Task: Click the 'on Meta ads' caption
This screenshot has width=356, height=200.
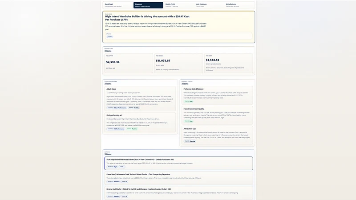Action: click(x=110, y=68)
